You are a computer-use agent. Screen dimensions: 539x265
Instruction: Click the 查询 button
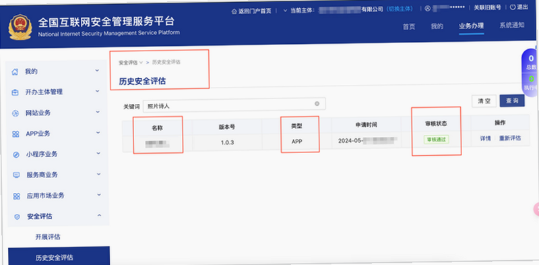click(x=512, y=101)
